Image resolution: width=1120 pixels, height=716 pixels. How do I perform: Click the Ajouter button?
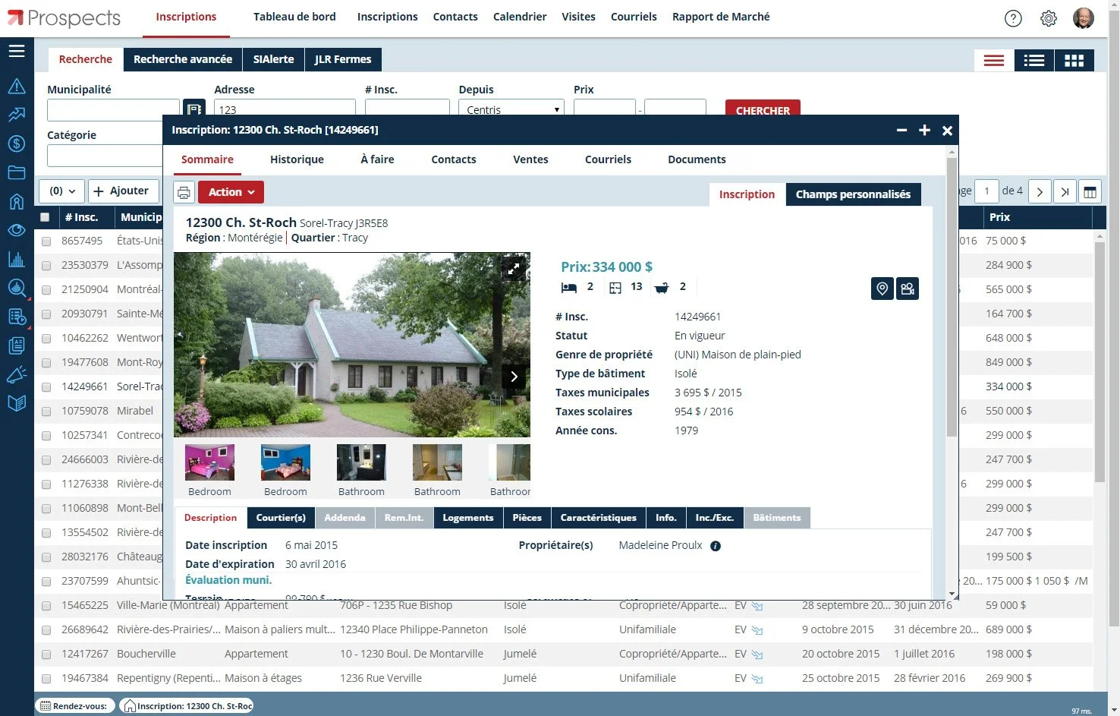pos(123,191)
